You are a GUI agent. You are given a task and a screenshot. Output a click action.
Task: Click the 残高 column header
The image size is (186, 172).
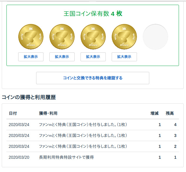coord(170,113)
